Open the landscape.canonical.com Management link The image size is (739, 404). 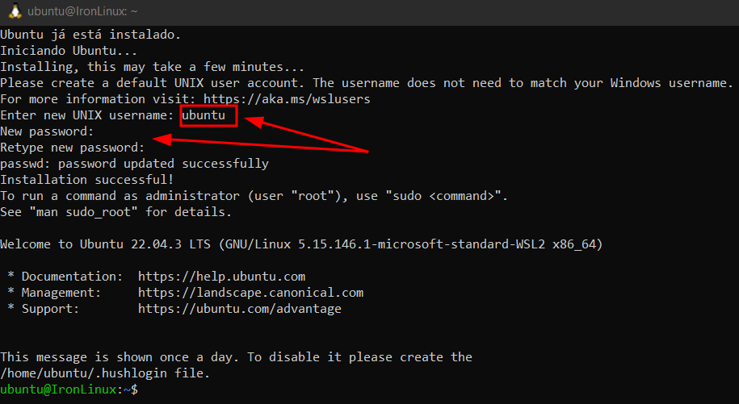250,293
